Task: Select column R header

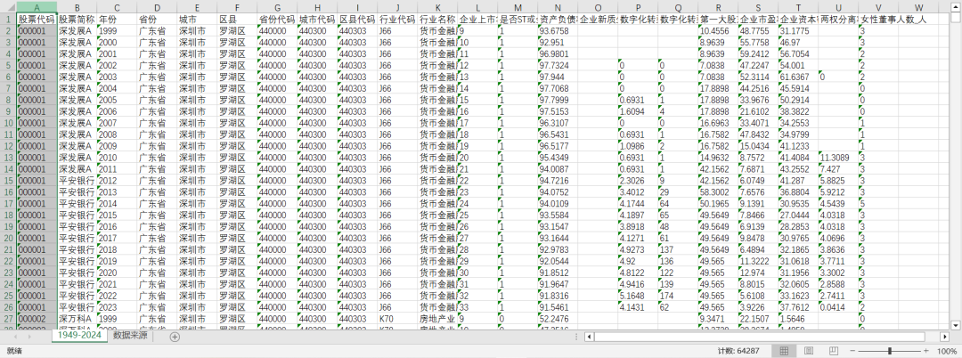Action: click(717, 7)
